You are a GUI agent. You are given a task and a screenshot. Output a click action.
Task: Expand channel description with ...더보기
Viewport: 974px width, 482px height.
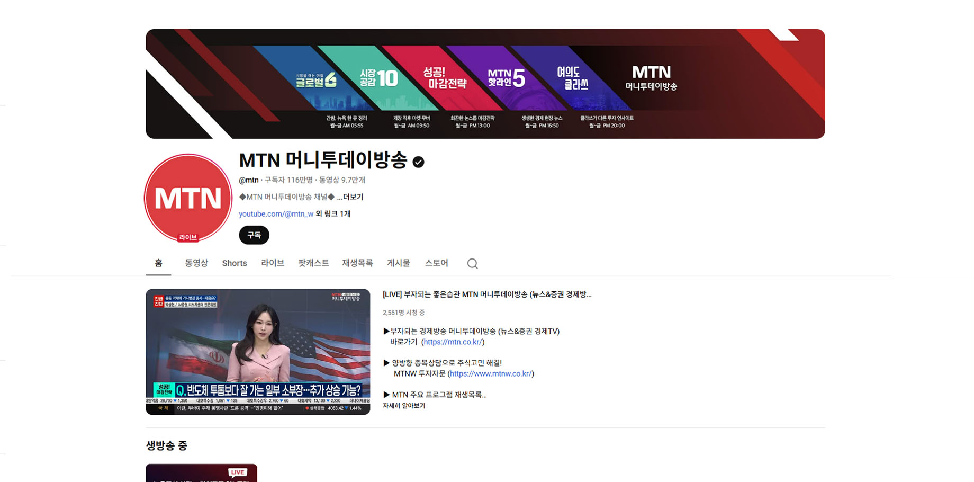[350, 197]
